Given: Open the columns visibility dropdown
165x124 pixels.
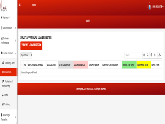Looking at the screenshot, I should 155,55.
